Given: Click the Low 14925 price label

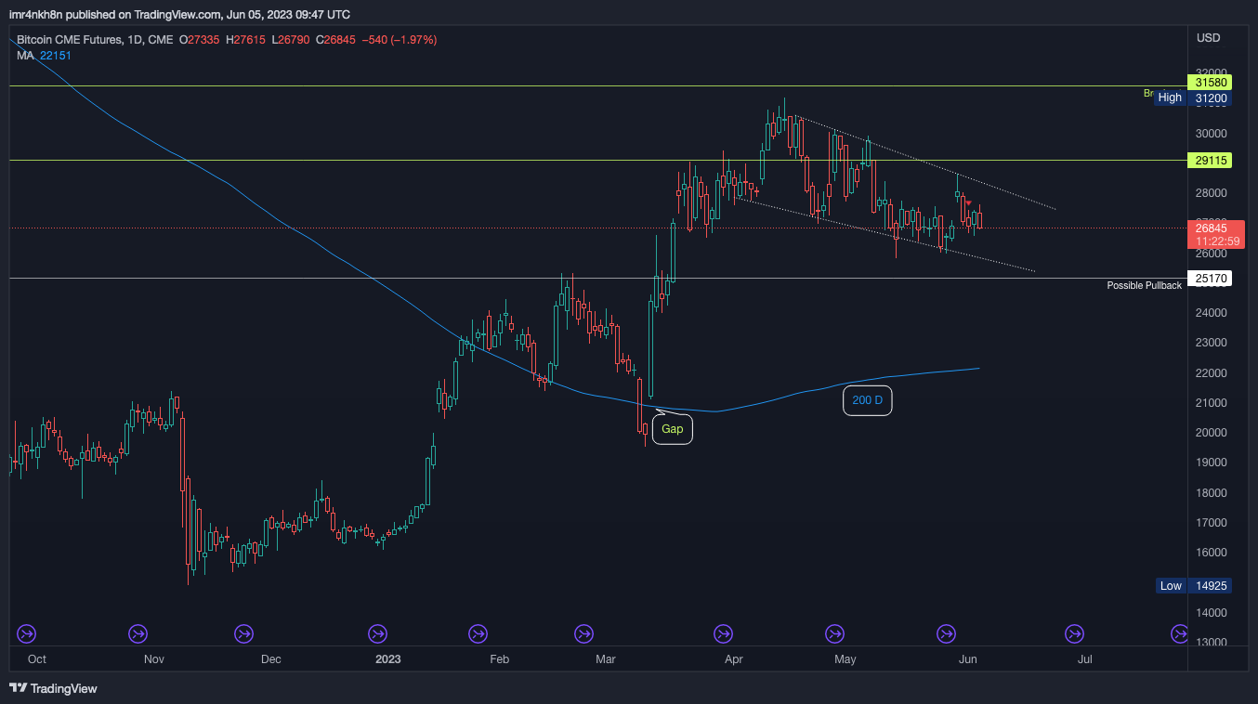Looking at the screenshot, I should (1195, 586).
